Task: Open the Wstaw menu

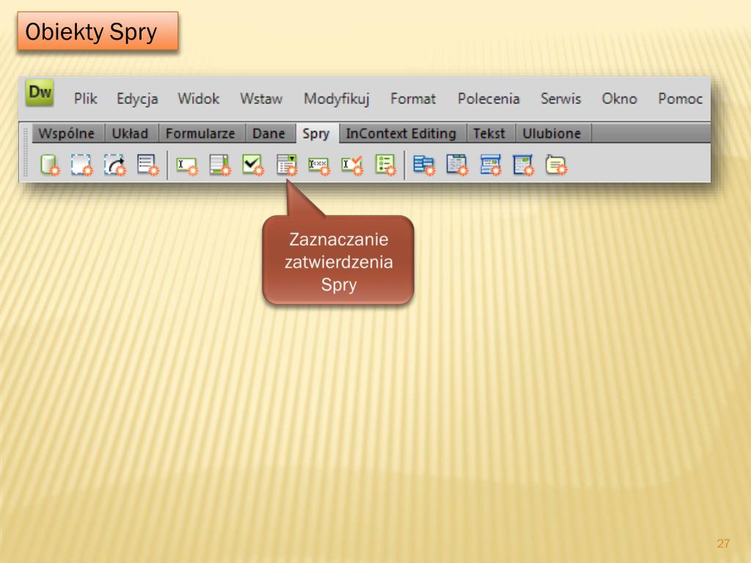Action: click(261, 99)
